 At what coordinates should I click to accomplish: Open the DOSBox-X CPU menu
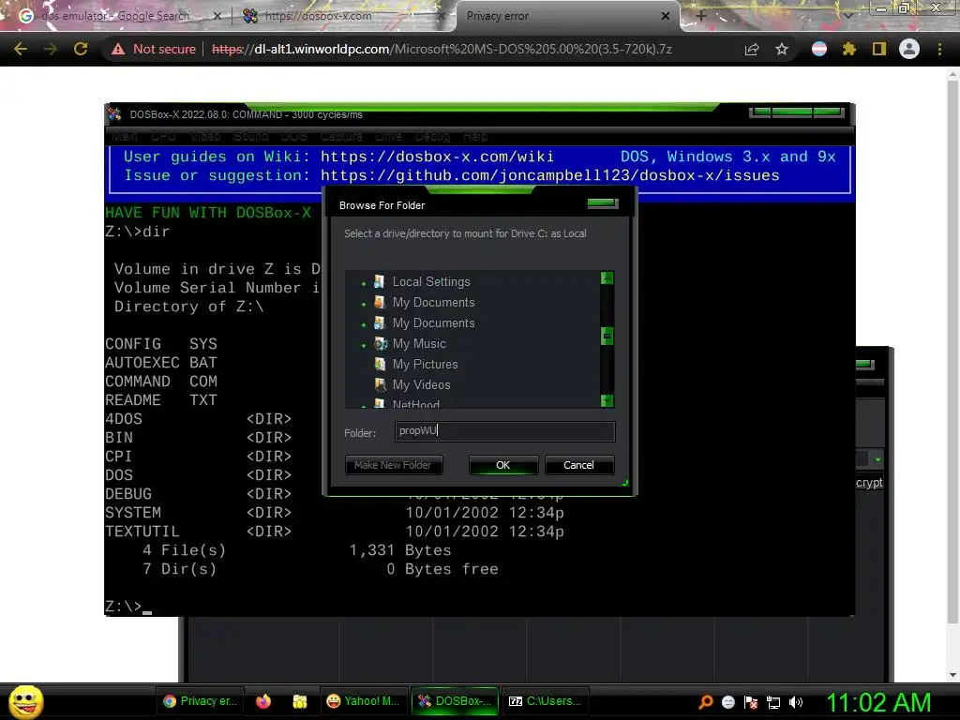coord(163,136)
